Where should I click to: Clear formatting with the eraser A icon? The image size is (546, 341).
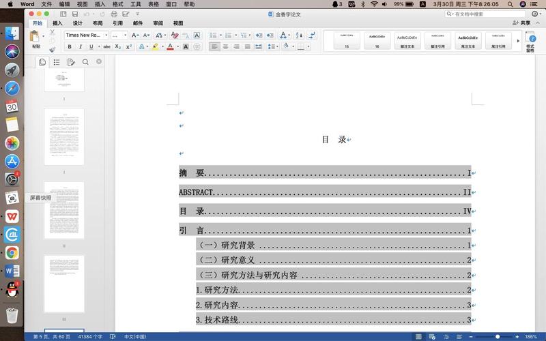[175, 35]
